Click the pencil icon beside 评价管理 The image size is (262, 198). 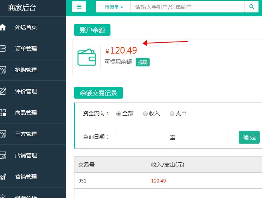pos(3,91)
